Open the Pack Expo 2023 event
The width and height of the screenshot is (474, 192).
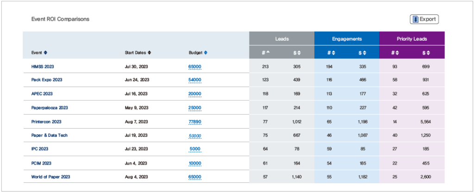click(47, 80)
